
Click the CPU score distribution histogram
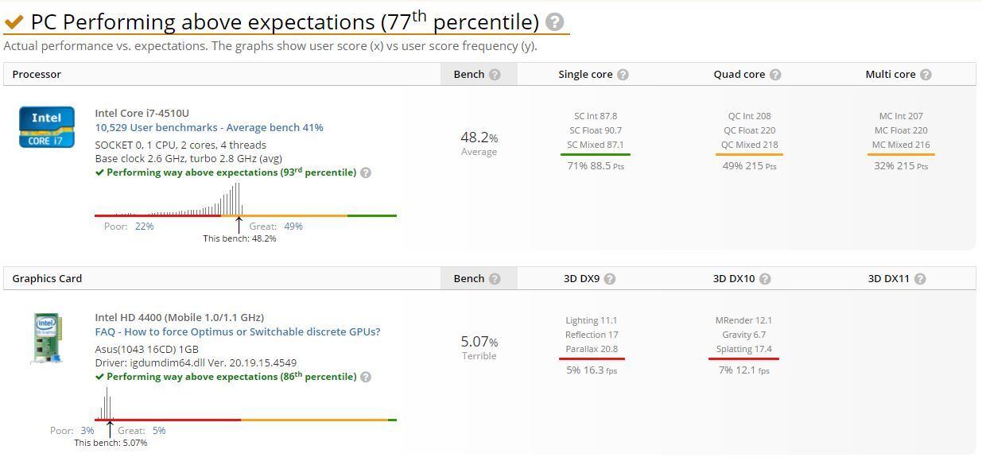231,197
